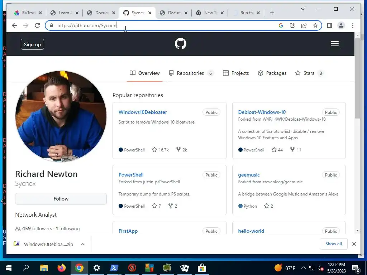Open the Stars tab
Viewport: 367px width, 275px height.
pos(309,73)
